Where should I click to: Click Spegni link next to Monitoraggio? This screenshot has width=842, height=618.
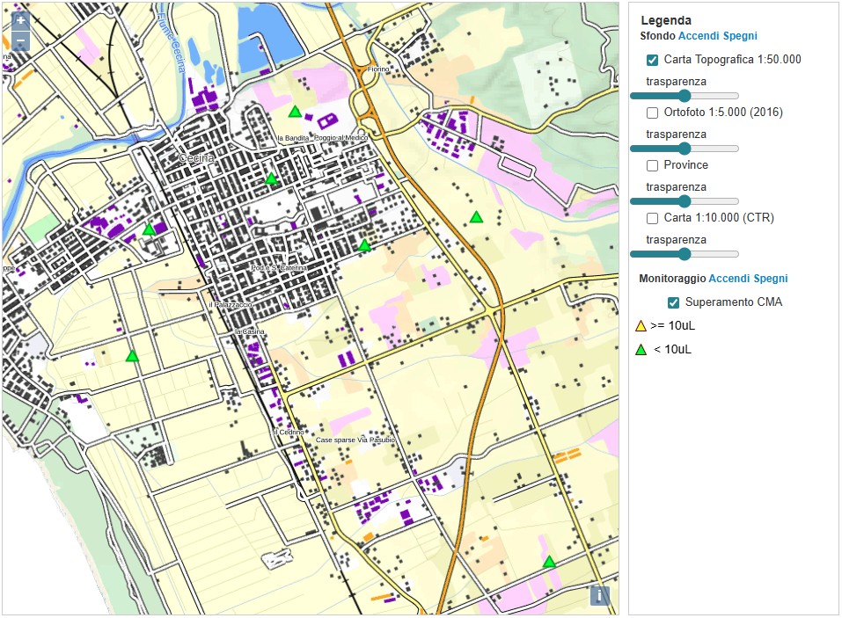point(771,278)
